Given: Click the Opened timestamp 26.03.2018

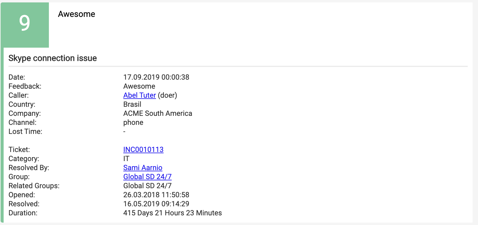Looking at the screenshot, I should (156, 195).
